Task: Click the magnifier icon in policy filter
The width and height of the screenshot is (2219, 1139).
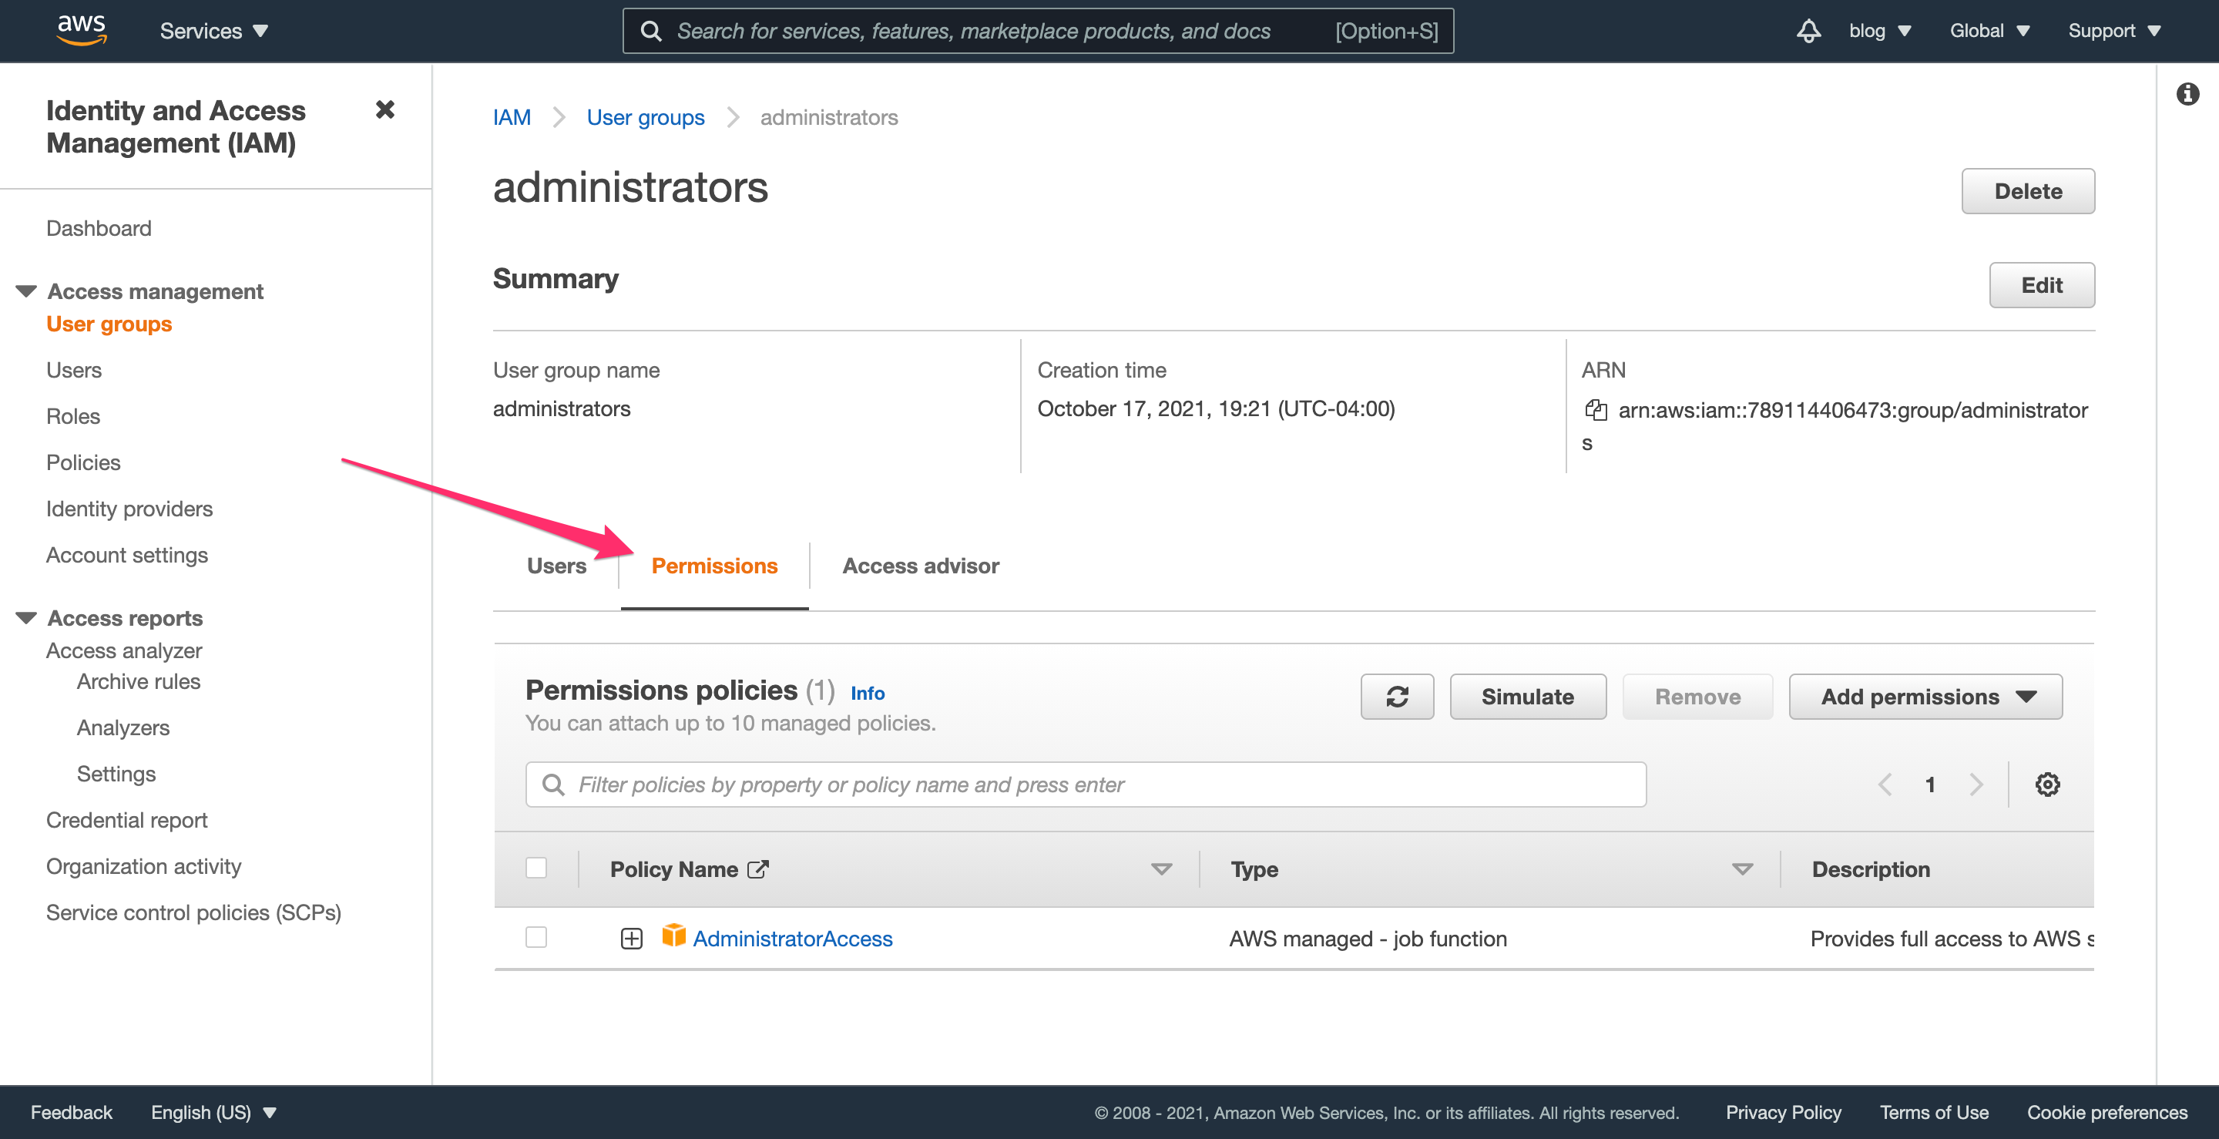Action: click(x=553, y=785)
